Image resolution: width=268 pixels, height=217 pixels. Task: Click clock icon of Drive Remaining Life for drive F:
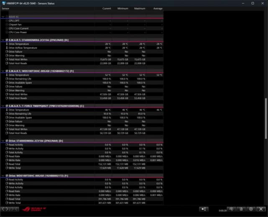coord(7,79)
